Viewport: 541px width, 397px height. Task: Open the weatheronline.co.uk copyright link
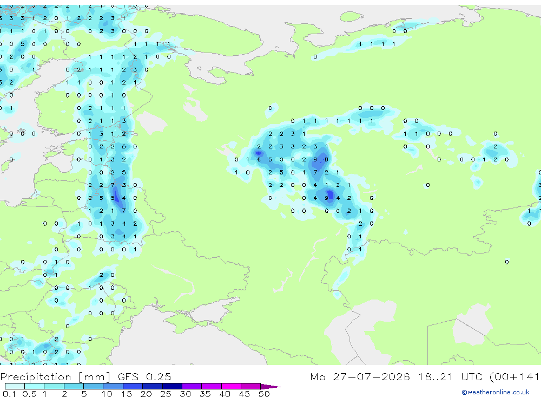(496, 392)
